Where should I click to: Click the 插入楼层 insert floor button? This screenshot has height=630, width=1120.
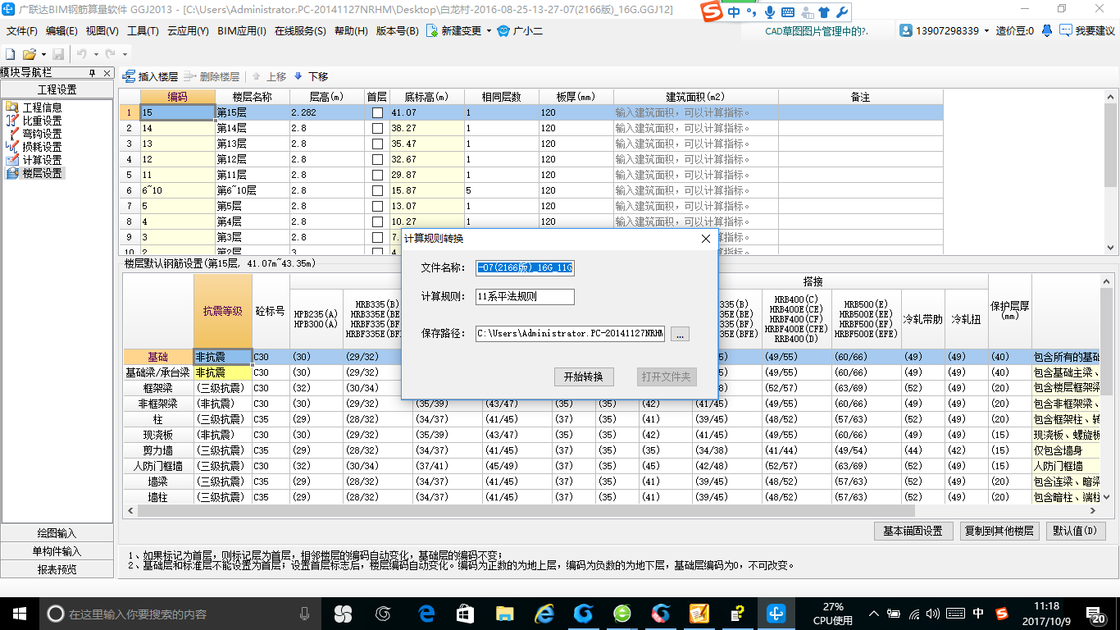pyautogui.click(x=151, y=76)
